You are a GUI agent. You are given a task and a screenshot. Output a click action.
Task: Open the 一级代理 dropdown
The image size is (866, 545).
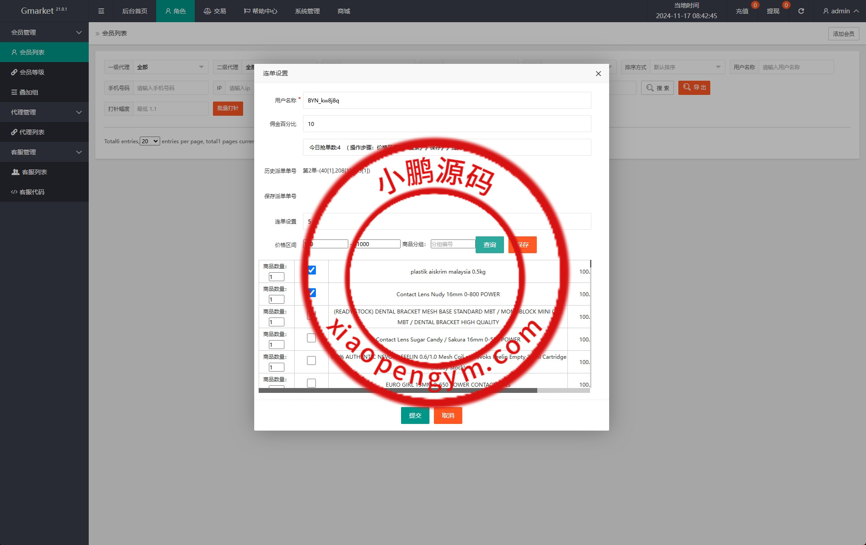pyautogui.click(x=170, y=67)
